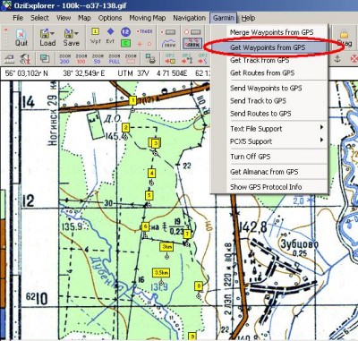Toggle the TRACK manual track point mode

tap(144, 31)
